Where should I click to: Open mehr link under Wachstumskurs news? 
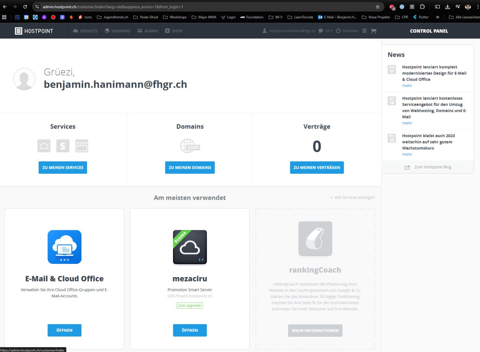[407, 154]
